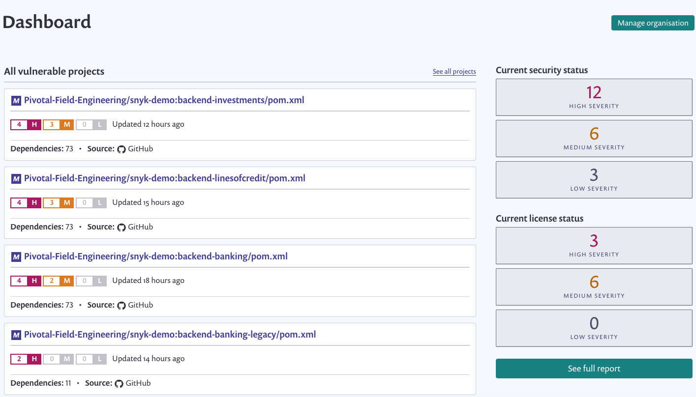Select license status 3 high severity tile

(x=594, y=246)
